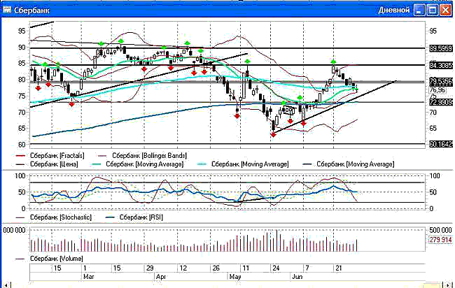The height and width of the screenshot is (288, 455).
Task: Click the date 29 on time axis
Action: (150, 268)
